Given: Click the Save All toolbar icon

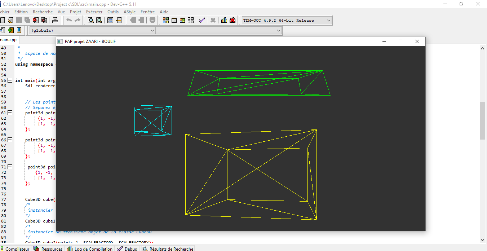Looking at the screenshot, I should (x=27, y=20).
